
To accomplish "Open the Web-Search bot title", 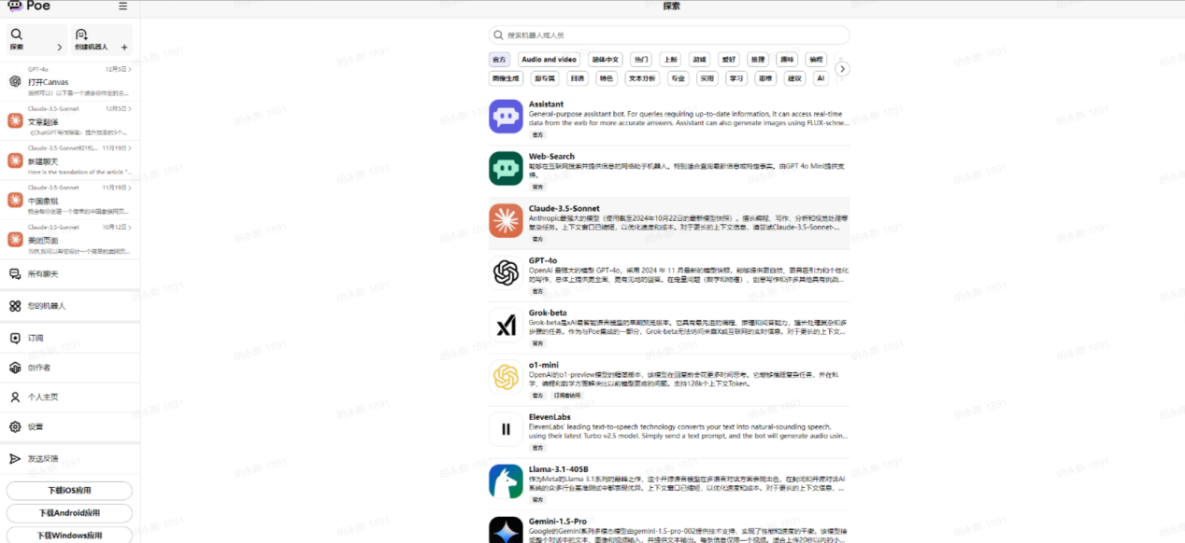I will [x=551, y=157].
